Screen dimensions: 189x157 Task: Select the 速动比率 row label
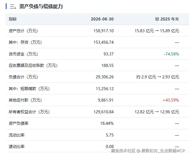17,146
